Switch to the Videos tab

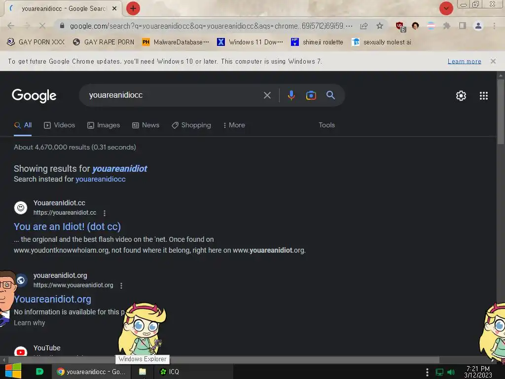[60, 125]
